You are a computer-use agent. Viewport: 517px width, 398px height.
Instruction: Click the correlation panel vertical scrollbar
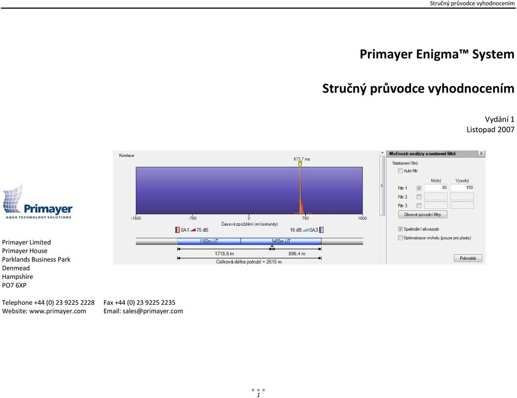382,186
